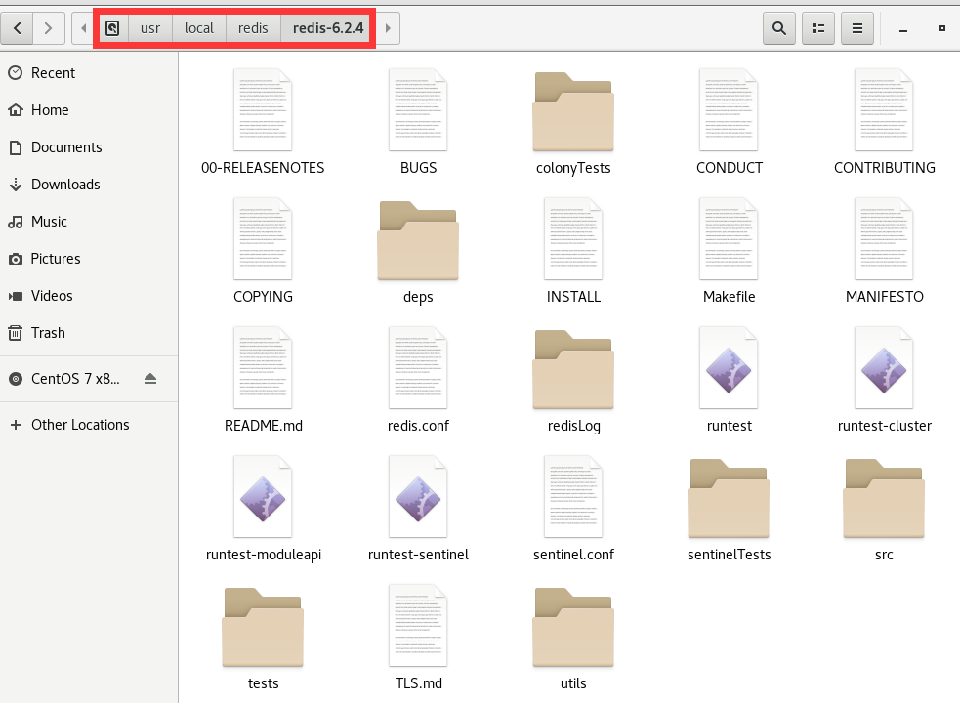The image size is (960, 703).
Task: Select the runtest-moduleapi script icon
Action: tap(263, 497)
